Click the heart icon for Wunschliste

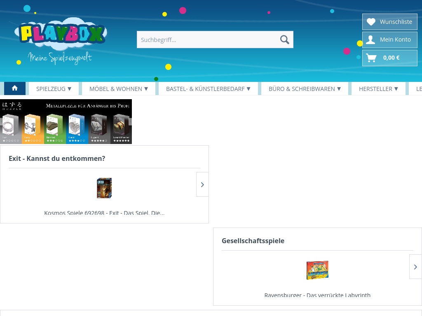pyautogui.click(x=371, y=22)
